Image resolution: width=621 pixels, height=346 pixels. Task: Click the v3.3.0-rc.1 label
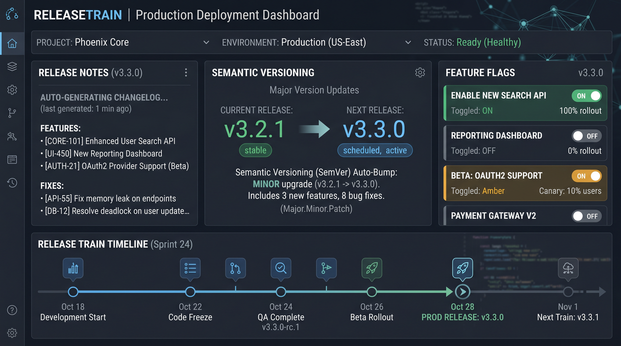281,328
